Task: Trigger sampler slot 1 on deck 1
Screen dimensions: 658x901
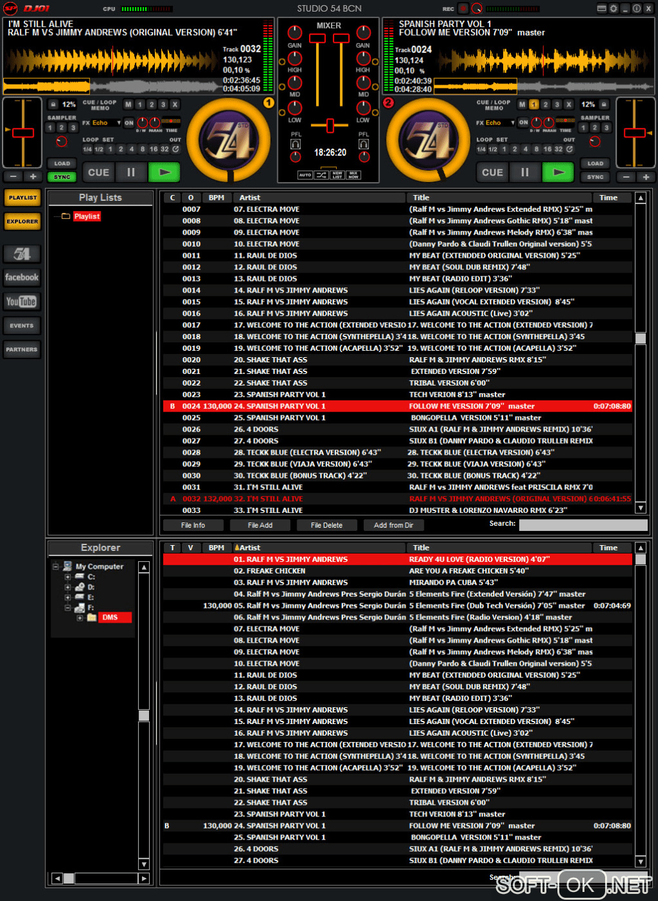Action: click(x=50, y=128)
